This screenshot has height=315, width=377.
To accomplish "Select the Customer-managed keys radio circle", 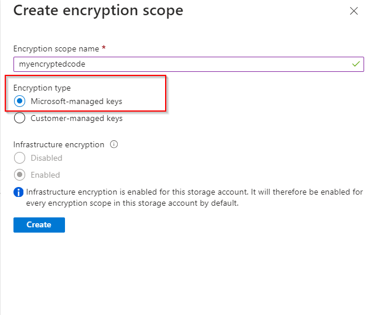I will (19, 118).
